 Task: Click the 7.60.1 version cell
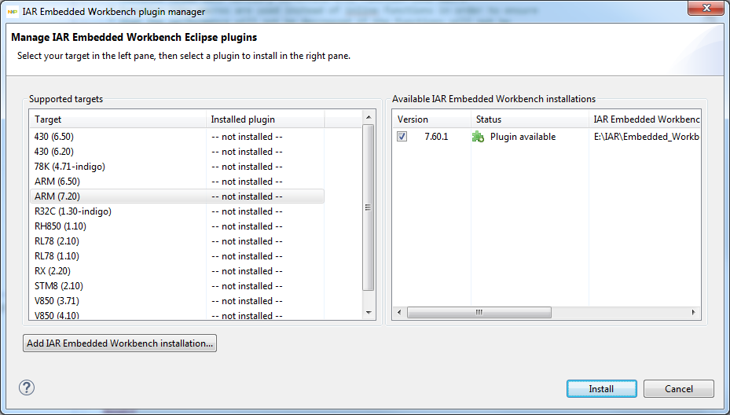pos(436,137)
